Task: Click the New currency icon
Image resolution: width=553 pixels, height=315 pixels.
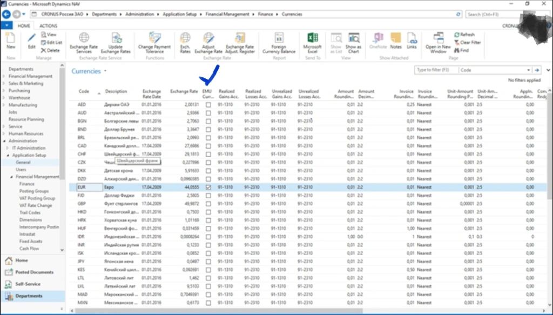Action: pos(11,38)
